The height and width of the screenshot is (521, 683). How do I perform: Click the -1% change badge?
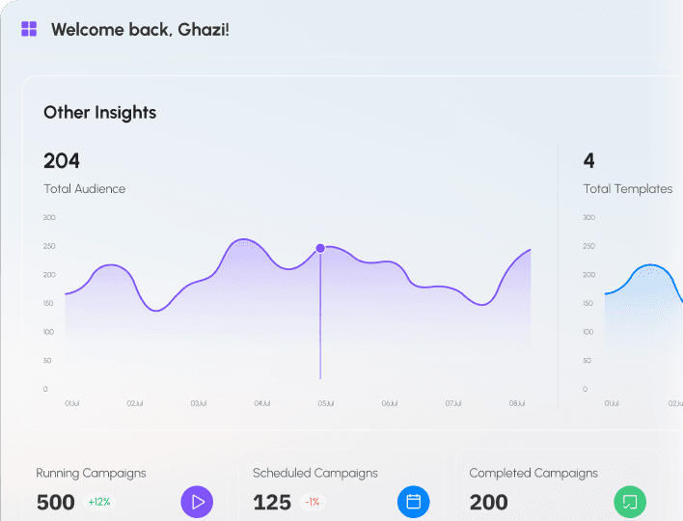[x=313, y=502]
